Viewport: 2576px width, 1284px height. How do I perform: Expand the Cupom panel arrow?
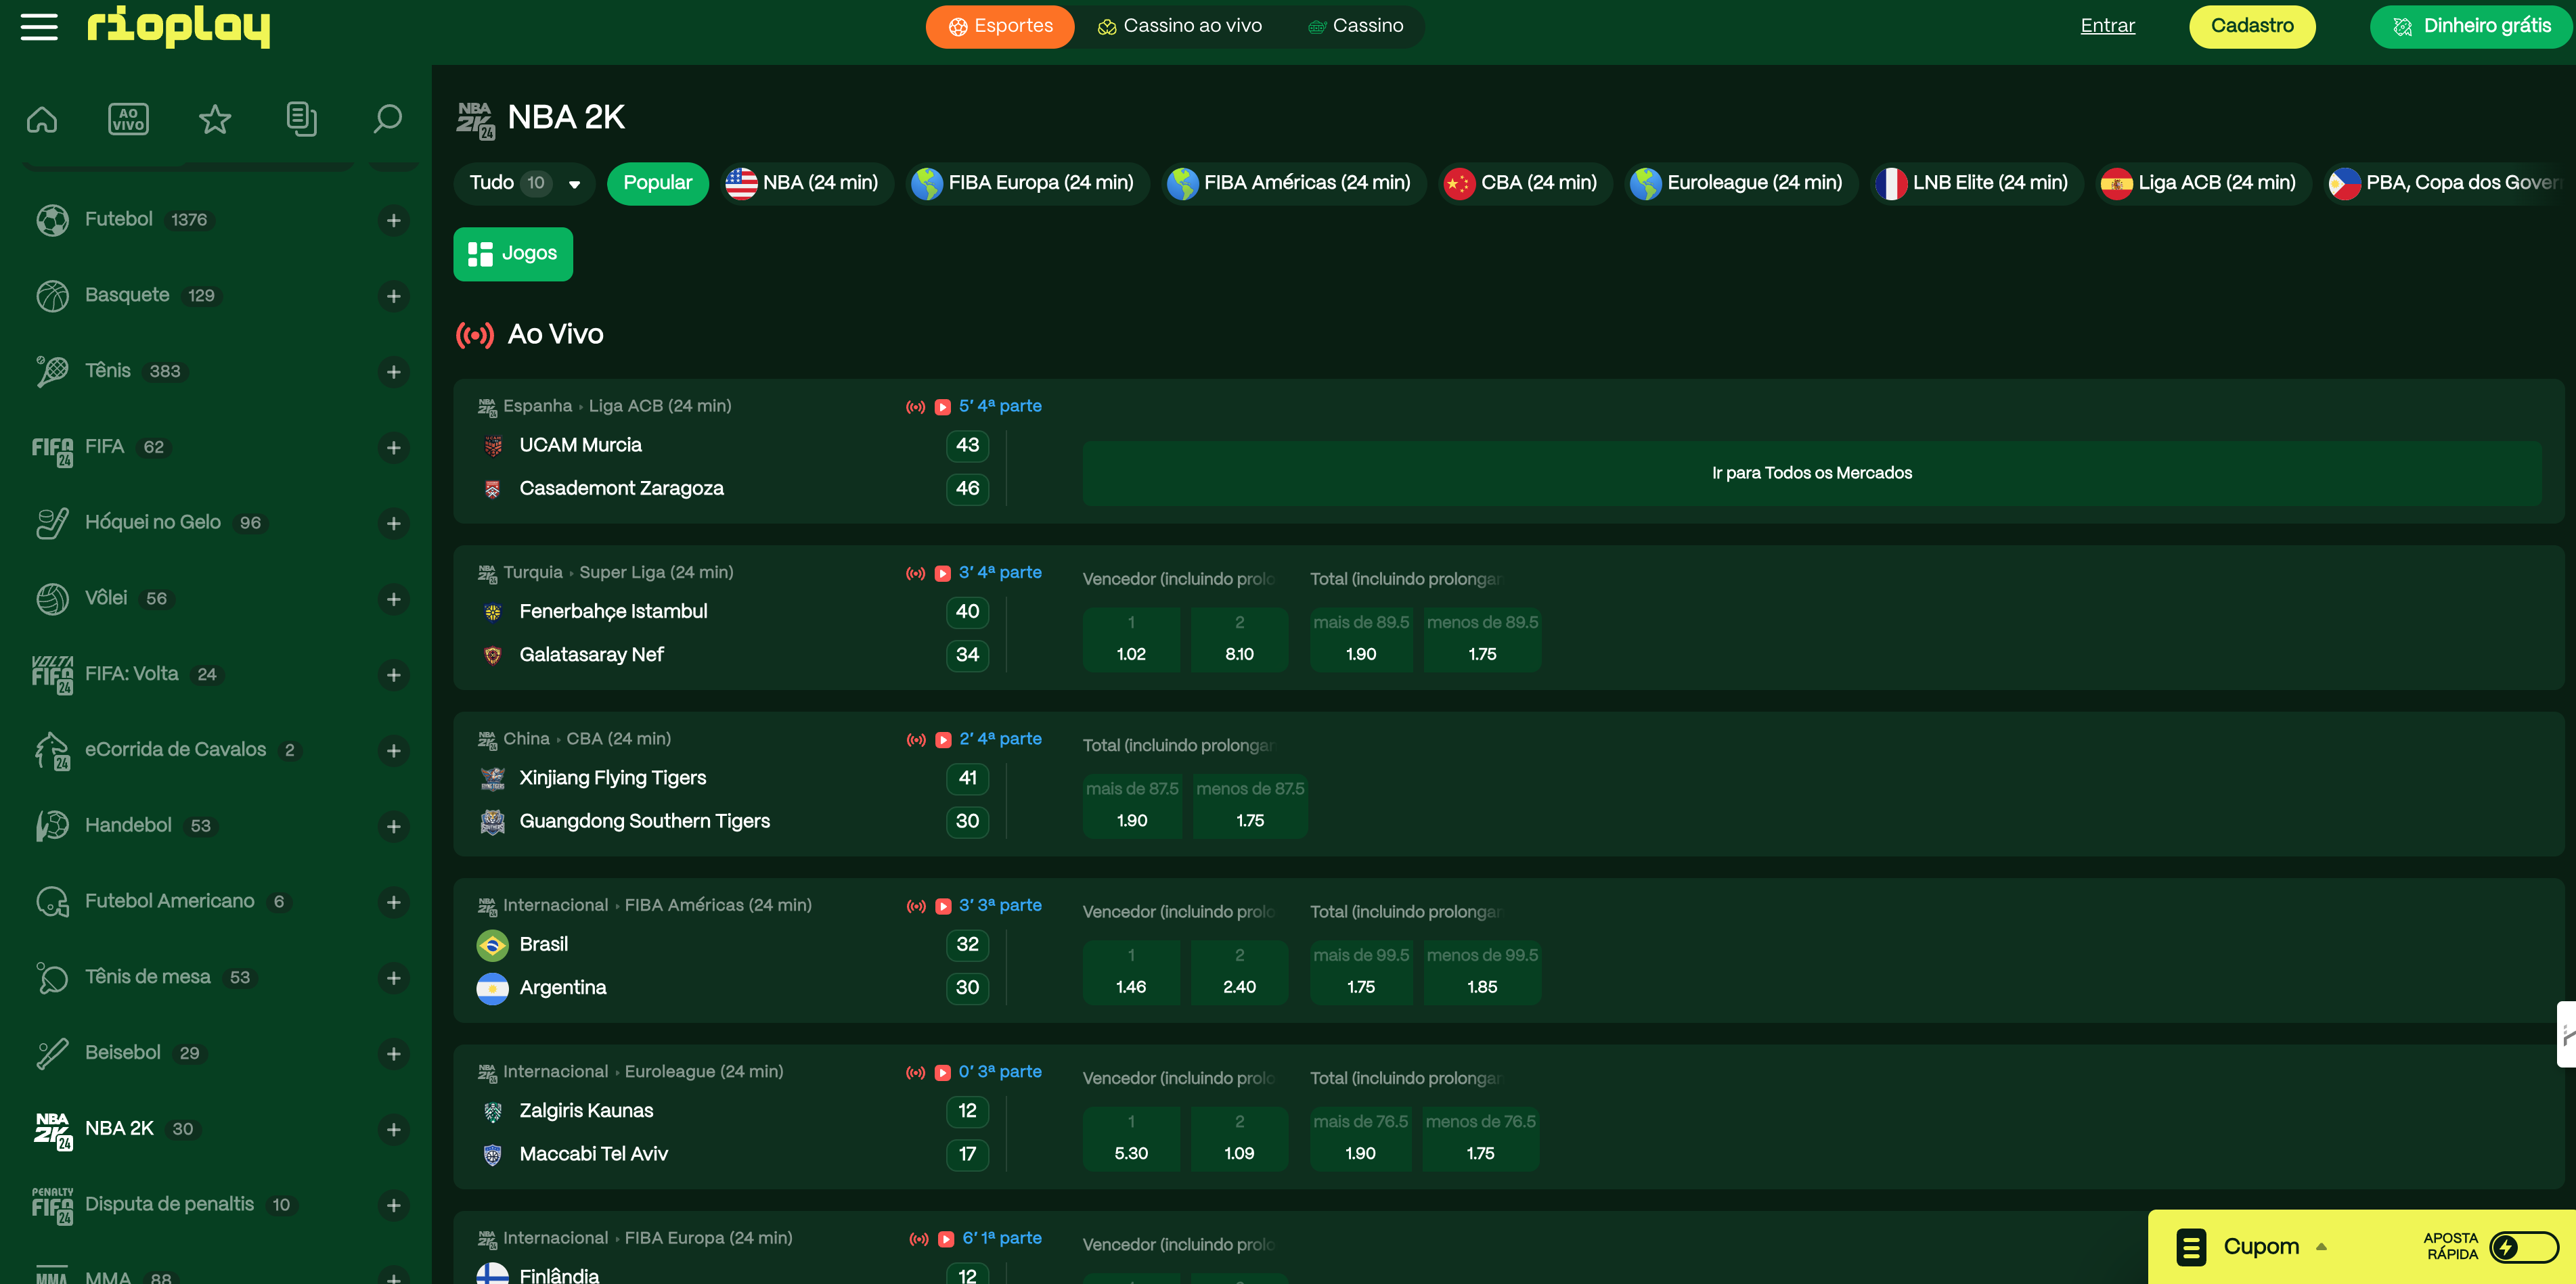click(2321, 1247)
